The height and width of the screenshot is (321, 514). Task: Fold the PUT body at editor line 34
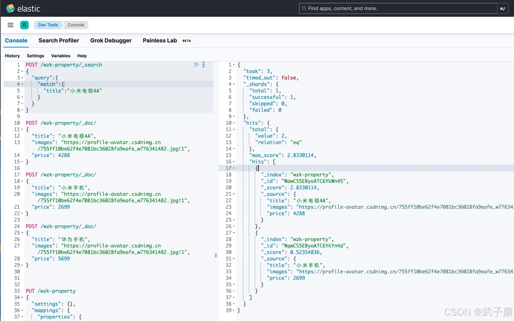[x=22, y=298]
